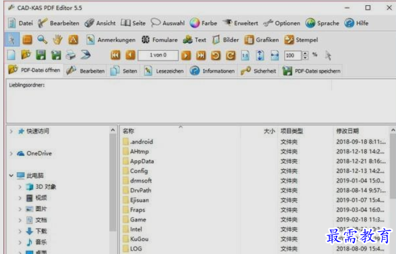Expand the OneDrive tree node
Image resolution: width=396 pixels, height=254 pixels.
[x=11, y=154]
